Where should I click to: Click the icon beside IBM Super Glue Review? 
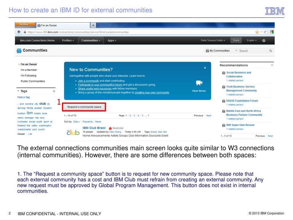(x=223, y=125)
